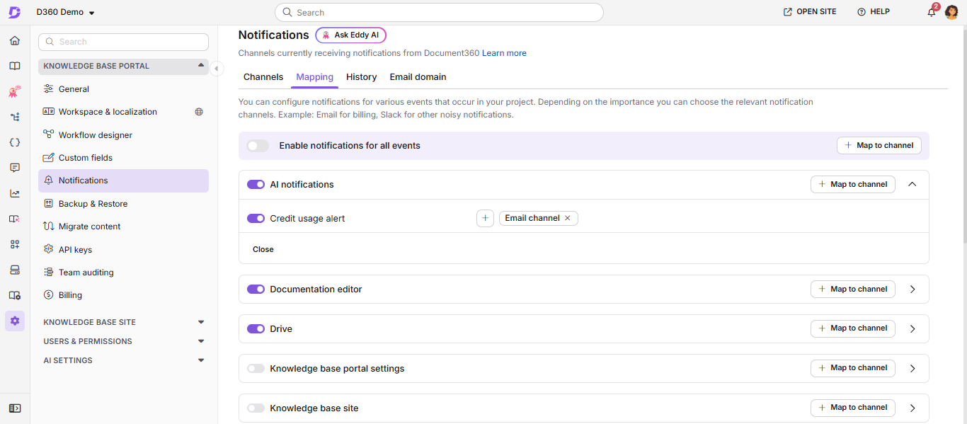967x424 pixels.
Task: Open Backup & Restore in sidebar
Action: [123, 204]
